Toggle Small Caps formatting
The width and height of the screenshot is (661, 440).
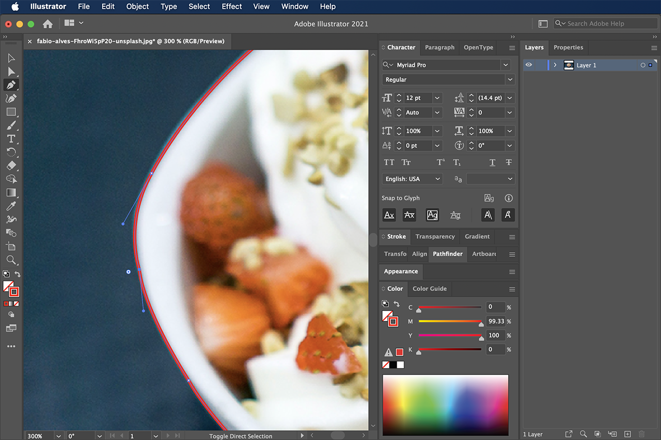[x=406, y=162]
